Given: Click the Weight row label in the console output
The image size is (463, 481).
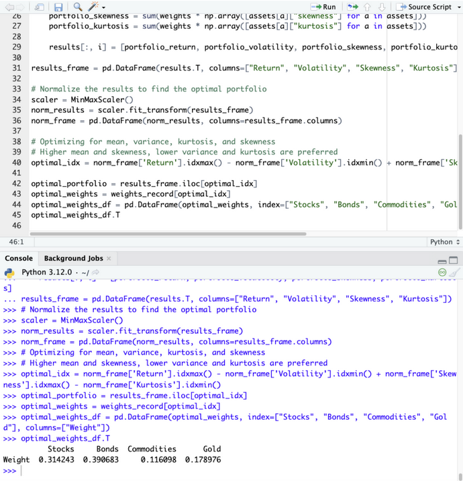Looking at the screenshot, I should coord(17,460).
